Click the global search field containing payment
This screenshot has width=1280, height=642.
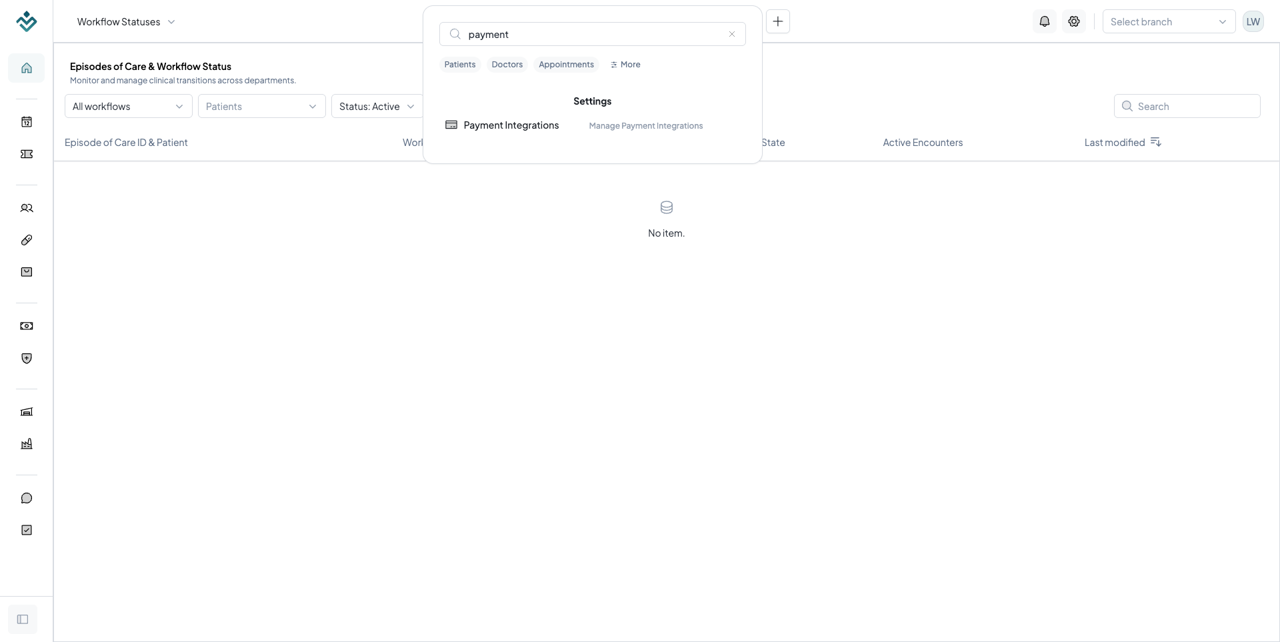593,34
